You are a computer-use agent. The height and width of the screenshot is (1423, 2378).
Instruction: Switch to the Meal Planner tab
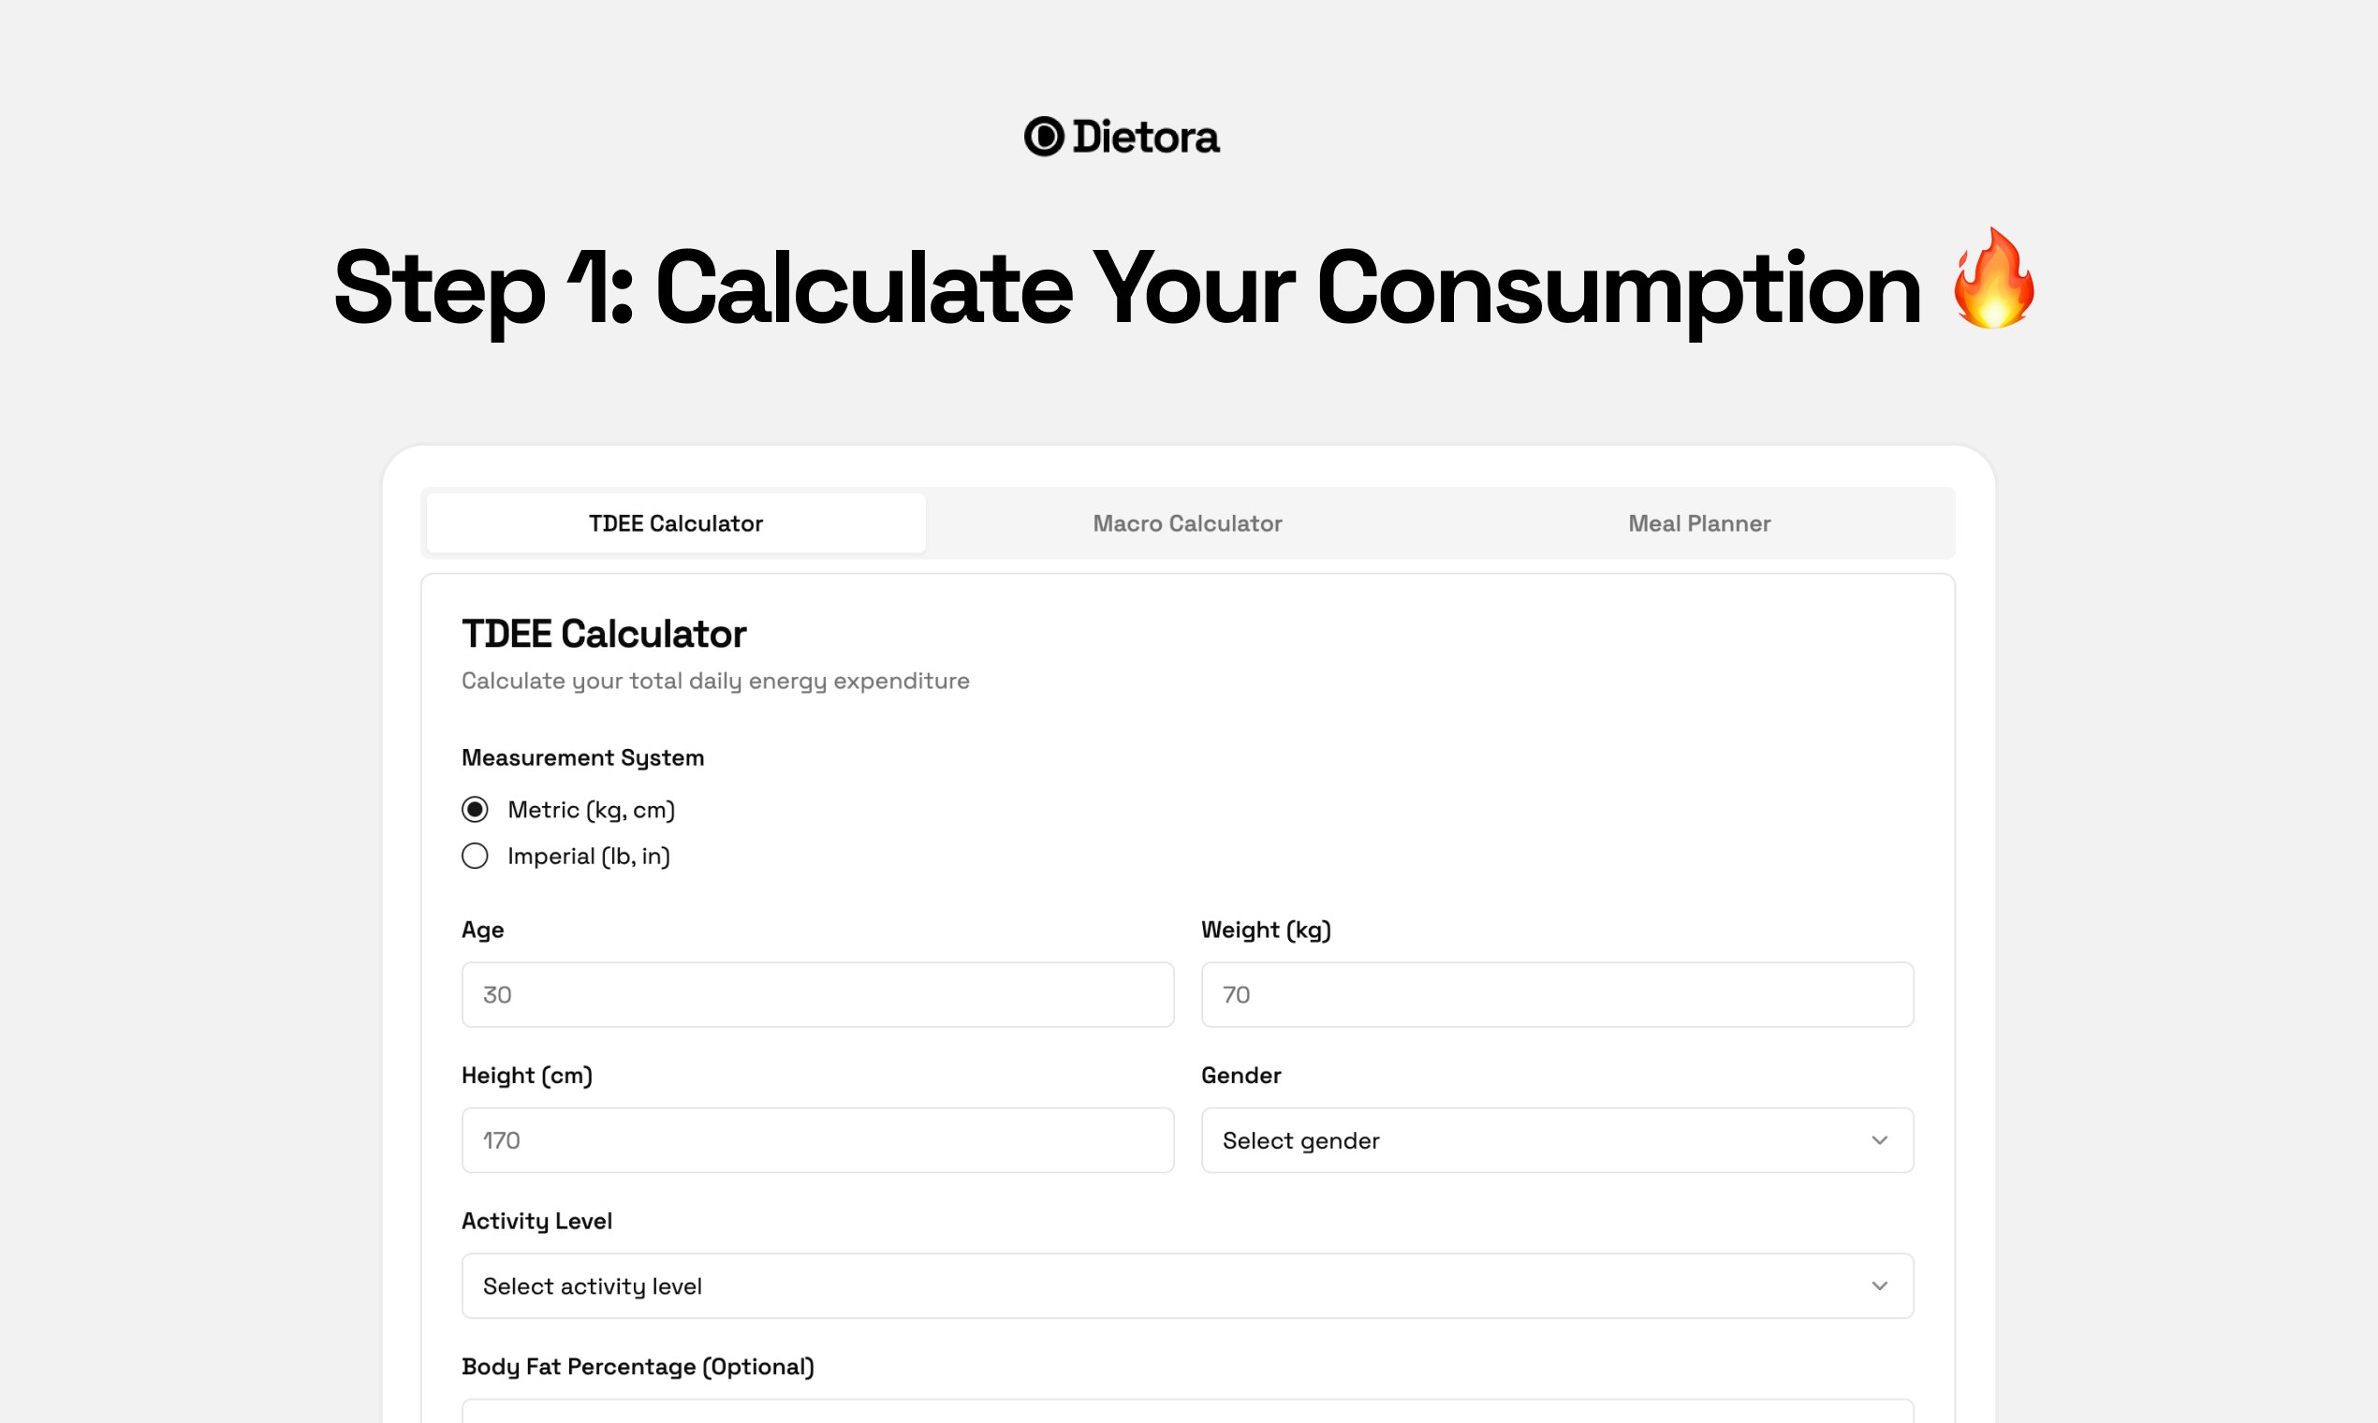(1699, 523)
